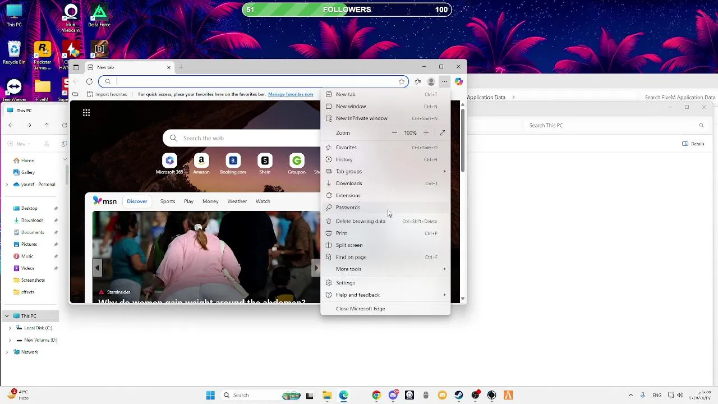
Task: Click the Edge address bar
Action: (254, 81)
